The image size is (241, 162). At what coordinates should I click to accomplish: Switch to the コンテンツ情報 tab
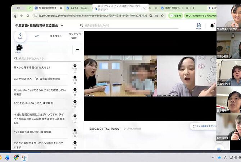tap(74, 36)
